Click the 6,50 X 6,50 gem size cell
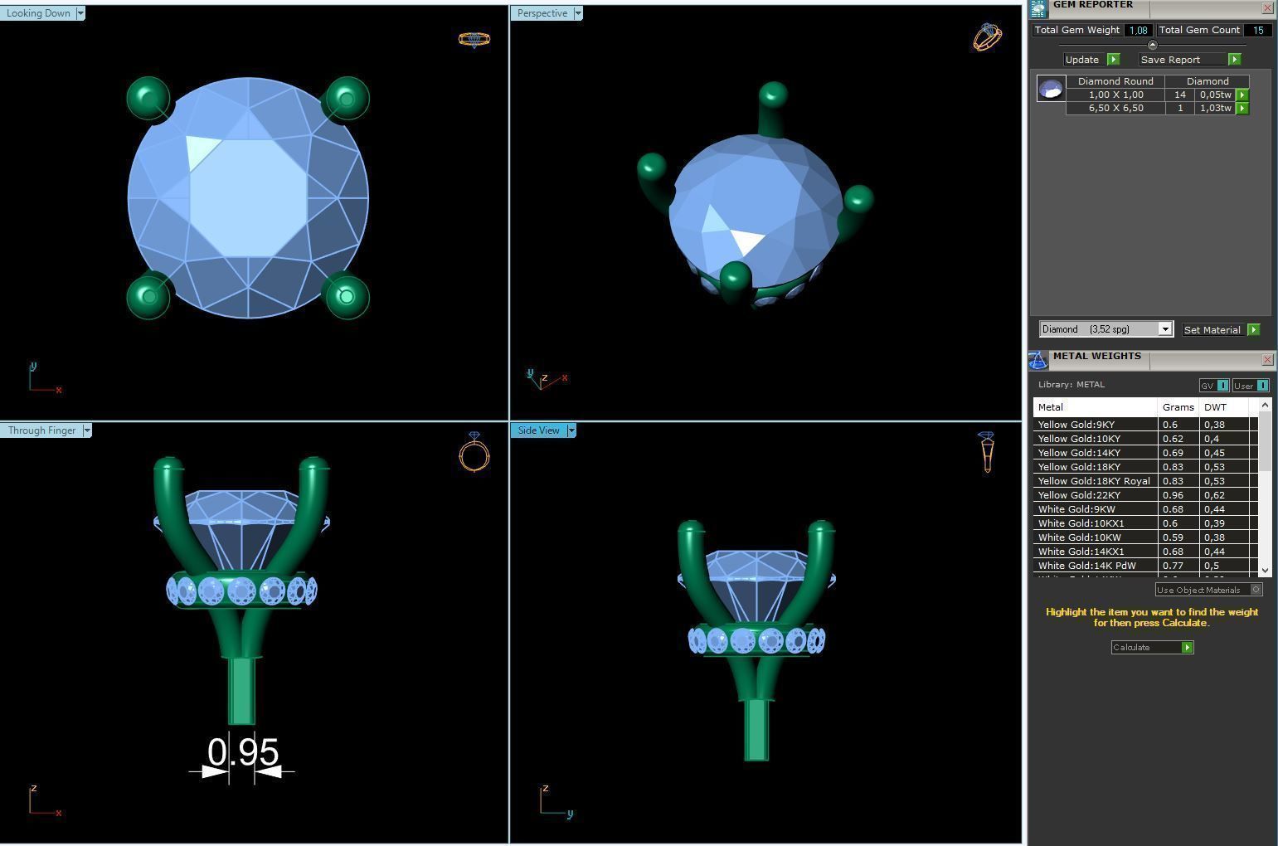 pyautogui.click(x=1115, y=108)
